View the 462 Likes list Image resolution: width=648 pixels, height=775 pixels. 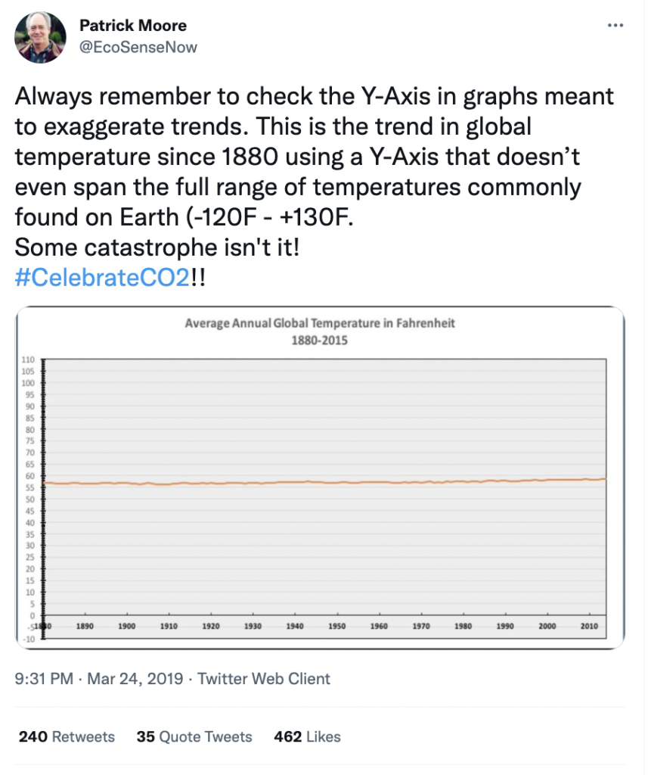tap(307, 736)
